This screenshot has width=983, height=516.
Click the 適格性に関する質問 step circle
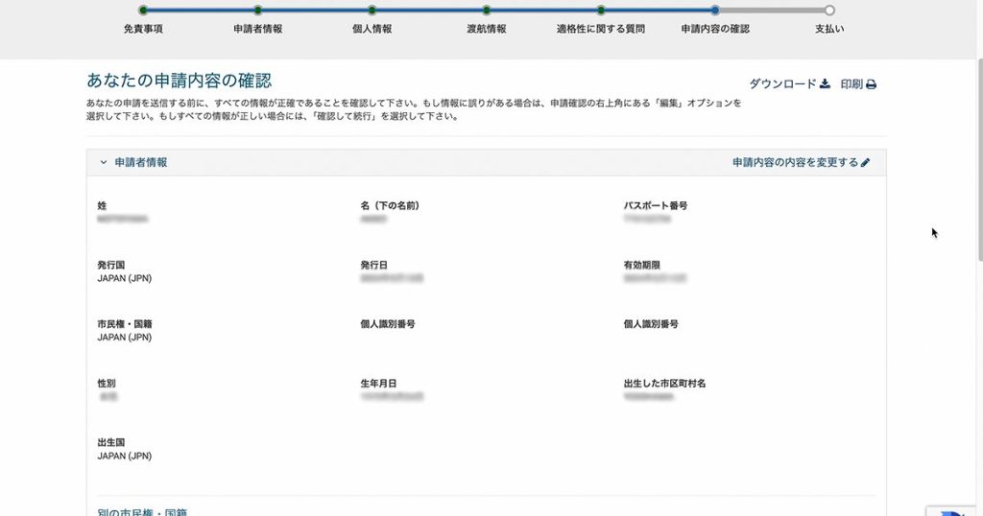600,11
